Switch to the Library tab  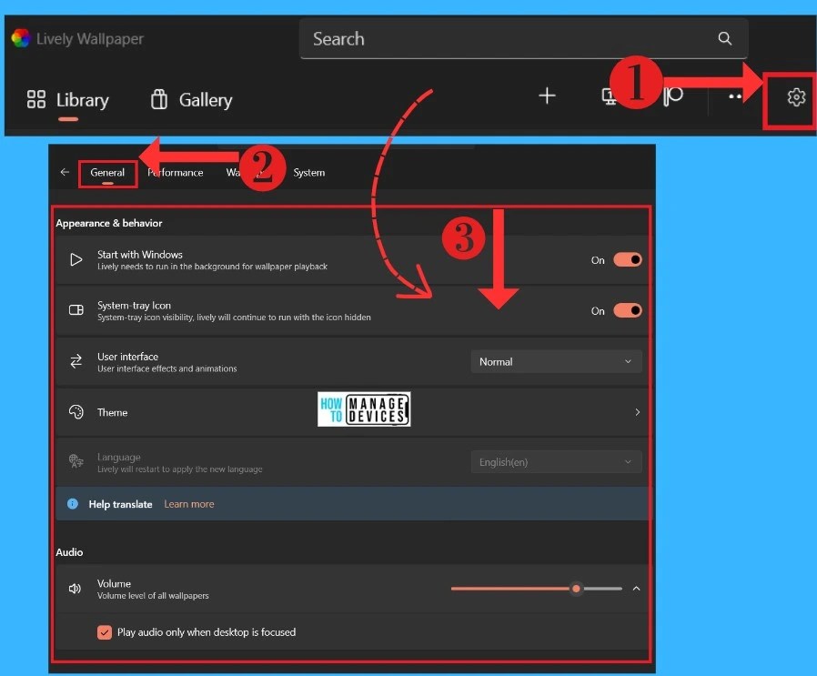tap(68, 99)
